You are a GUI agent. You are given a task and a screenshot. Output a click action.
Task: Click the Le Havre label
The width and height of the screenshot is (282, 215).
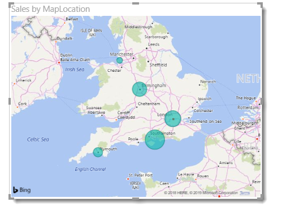pyautogui.click(x=186, y=174)
